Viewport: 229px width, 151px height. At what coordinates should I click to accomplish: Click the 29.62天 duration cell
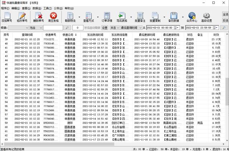[x=216, y=56]
